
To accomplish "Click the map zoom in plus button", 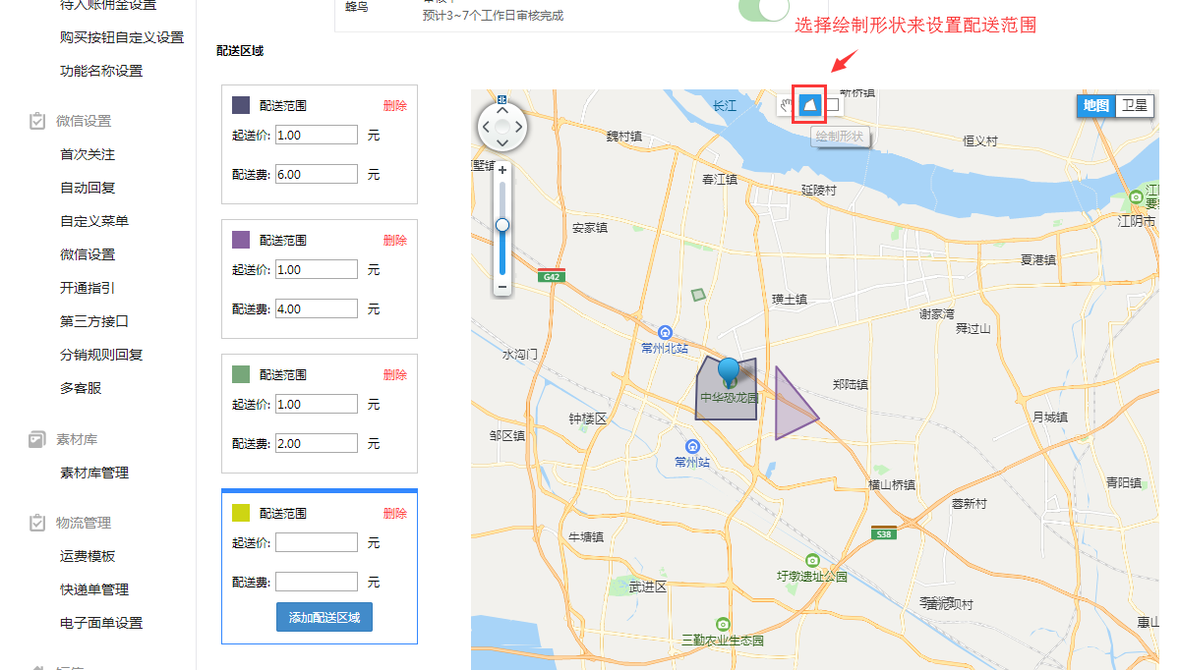I will coord(502,170).
